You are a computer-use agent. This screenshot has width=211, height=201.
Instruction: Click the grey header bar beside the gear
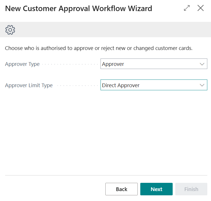point(114,30)
